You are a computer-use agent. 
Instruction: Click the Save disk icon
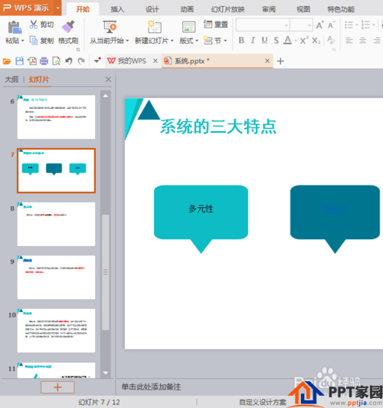[x=19, y=61]
